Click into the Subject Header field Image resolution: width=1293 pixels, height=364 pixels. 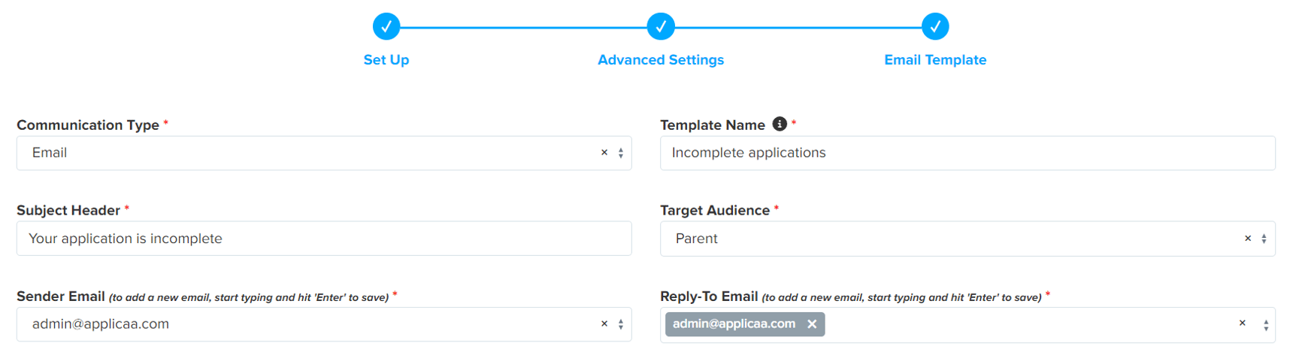pos(323,239)
